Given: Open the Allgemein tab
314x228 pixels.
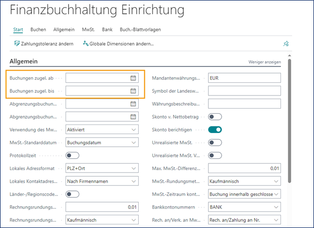Looking at the screenshot, I should (64, 29).
